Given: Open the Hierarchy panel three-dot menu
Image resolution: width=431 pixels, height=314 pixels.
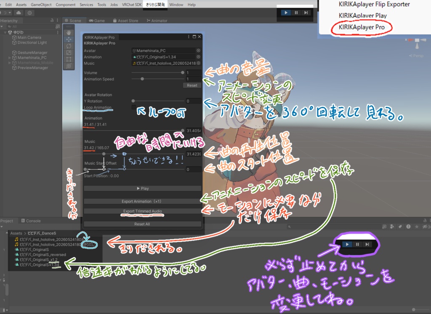Looking at the screenshot, I should 57,20.
